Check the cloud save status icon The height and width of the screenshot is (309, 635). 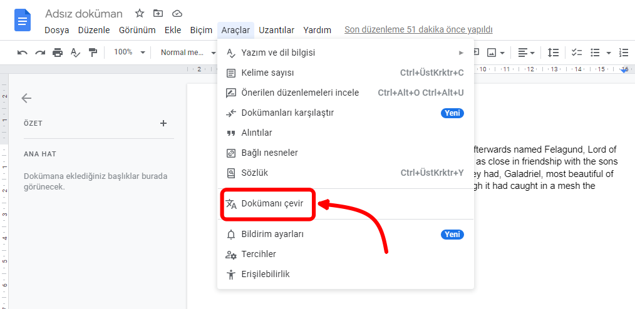coord(177,13)
